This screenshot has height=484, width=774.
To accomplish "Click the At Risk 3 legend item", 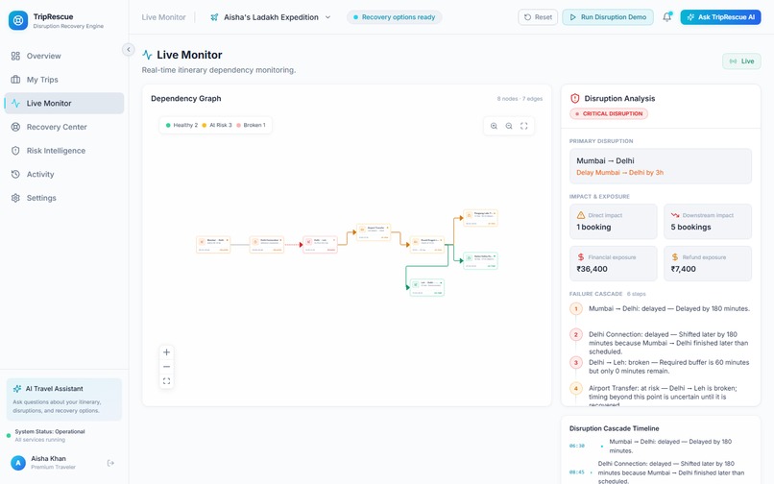I will (x=217, y=125).
